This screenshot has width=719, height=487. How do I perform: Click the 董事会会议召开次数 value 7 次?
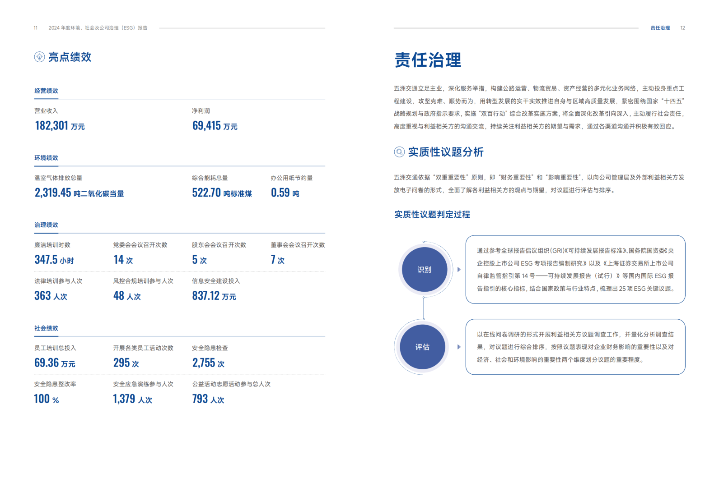[277, 260]
